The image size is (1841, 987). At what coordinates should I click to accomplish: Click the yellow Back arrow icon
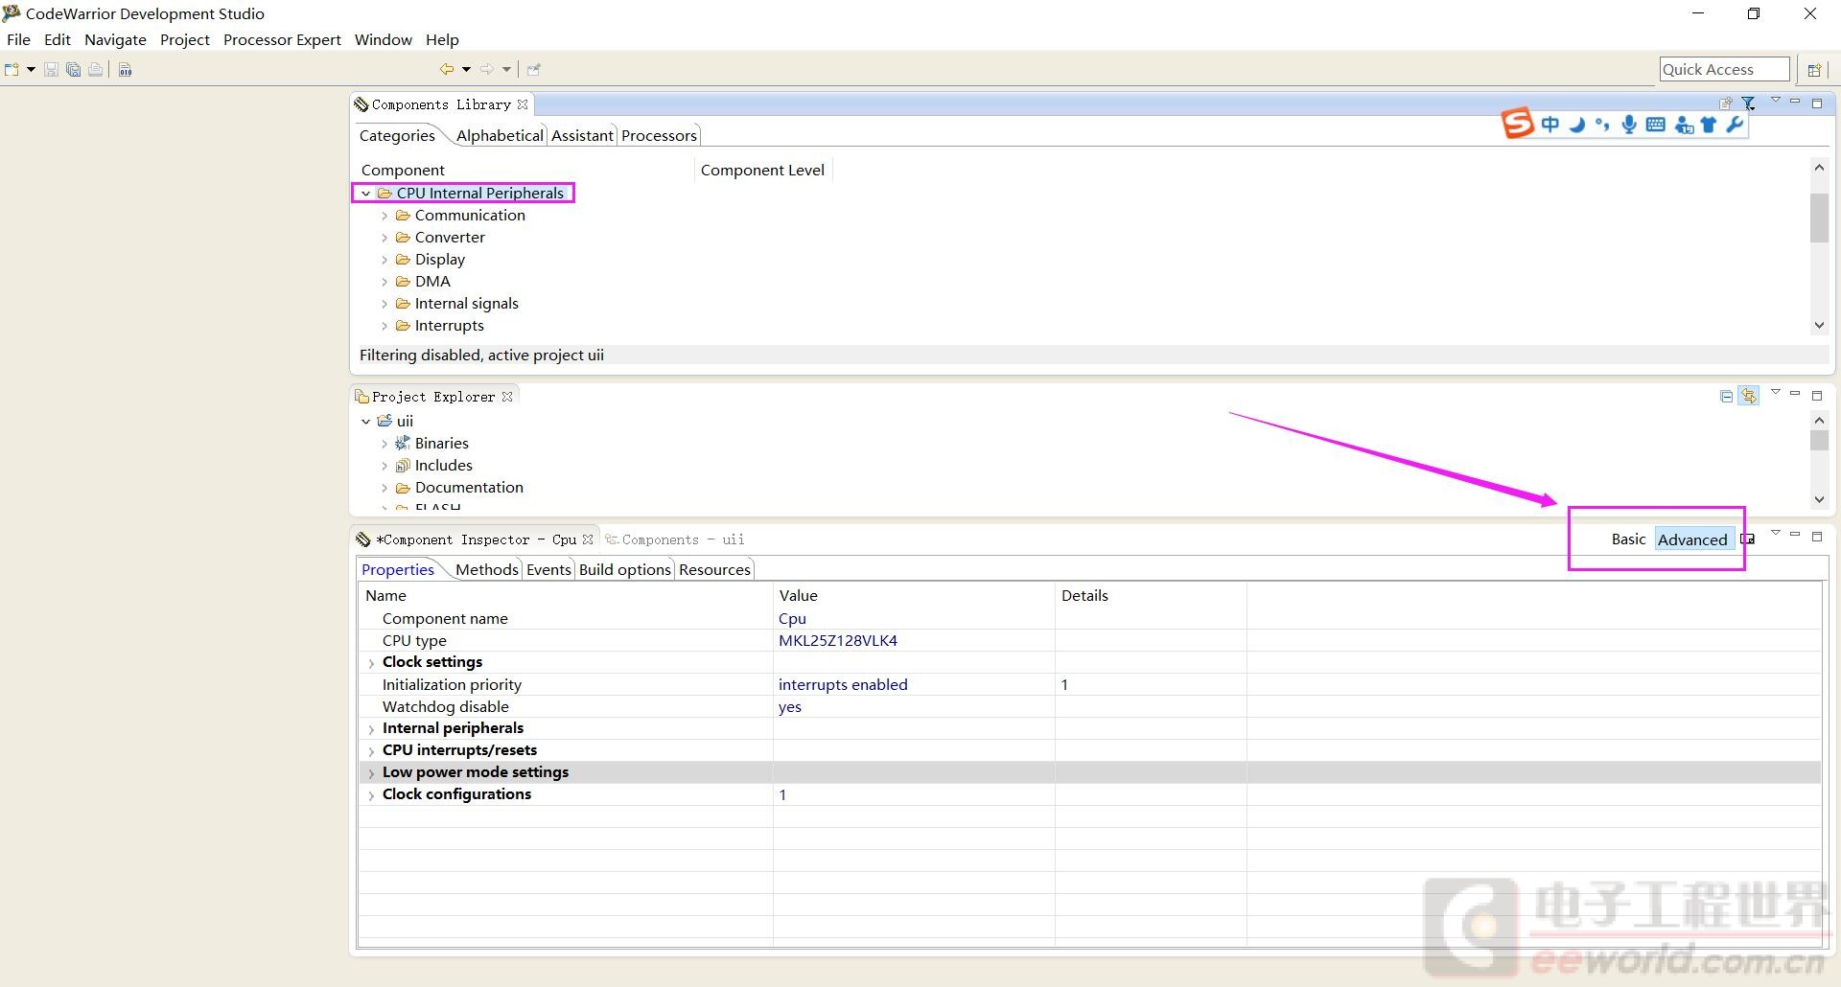[x=447, y=69]
